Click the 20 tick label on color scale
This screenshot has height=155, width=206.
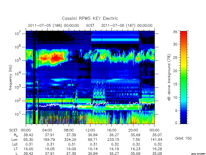pos(175,71)
